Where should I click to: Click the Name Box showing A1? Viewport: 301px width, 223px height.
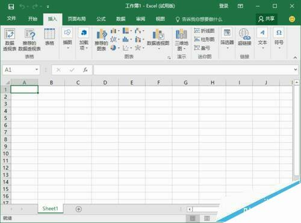[19, 70]
